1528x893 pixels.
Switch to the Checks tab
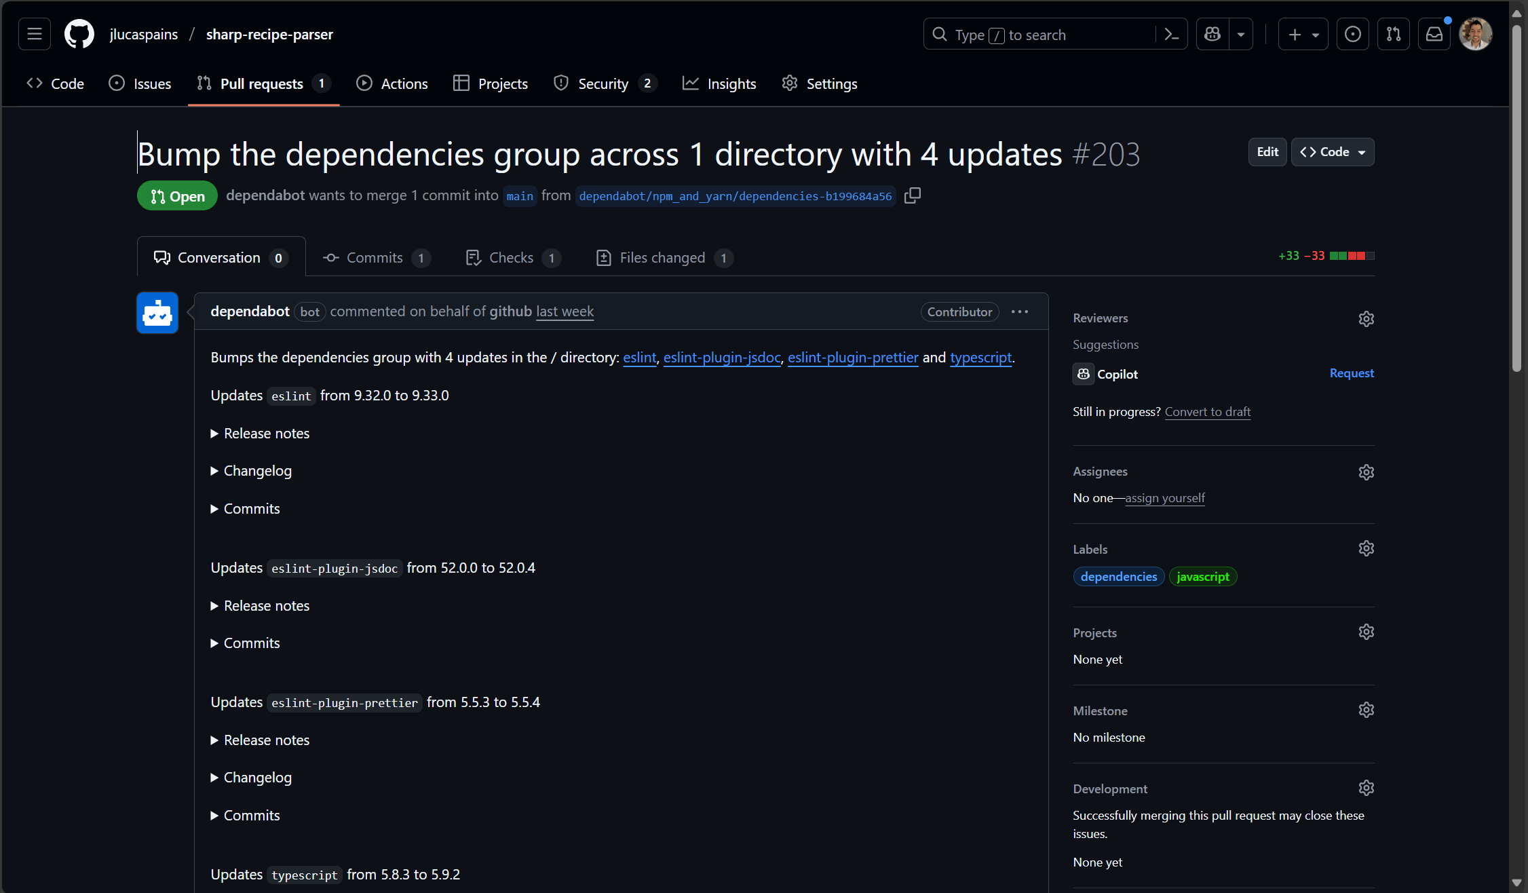(x=514, y=257)
